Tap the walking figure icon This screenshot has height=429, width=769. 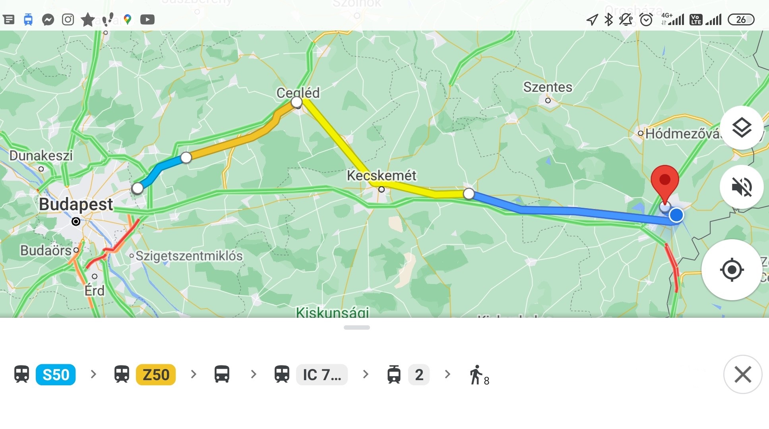tap(476, 375)
